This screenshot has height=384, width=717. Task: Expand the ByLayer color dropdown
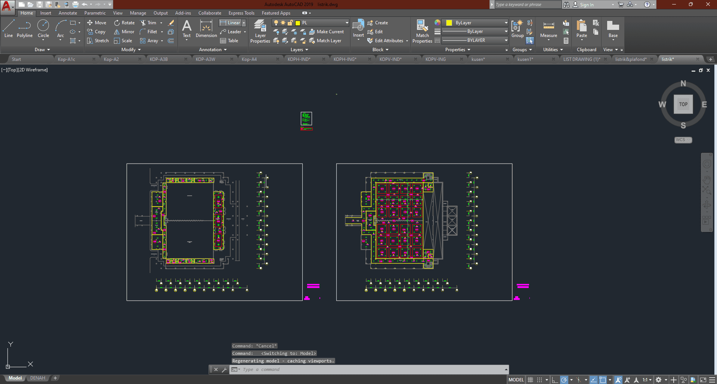[x=506, y=23]
